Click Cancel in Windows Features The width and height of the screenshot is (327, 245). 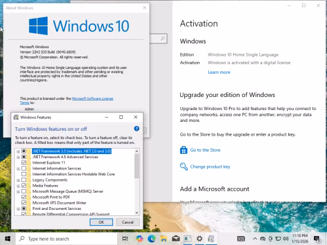tap(128, 222)
